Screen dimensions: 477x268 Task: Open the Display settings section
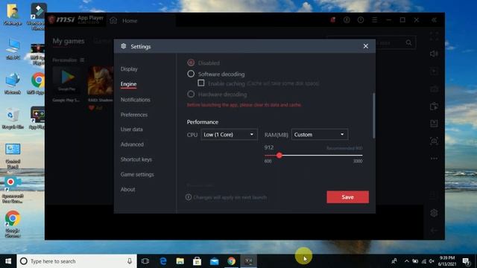point(129,69)
